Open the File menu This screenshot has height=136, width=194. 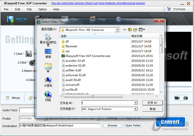6,9
